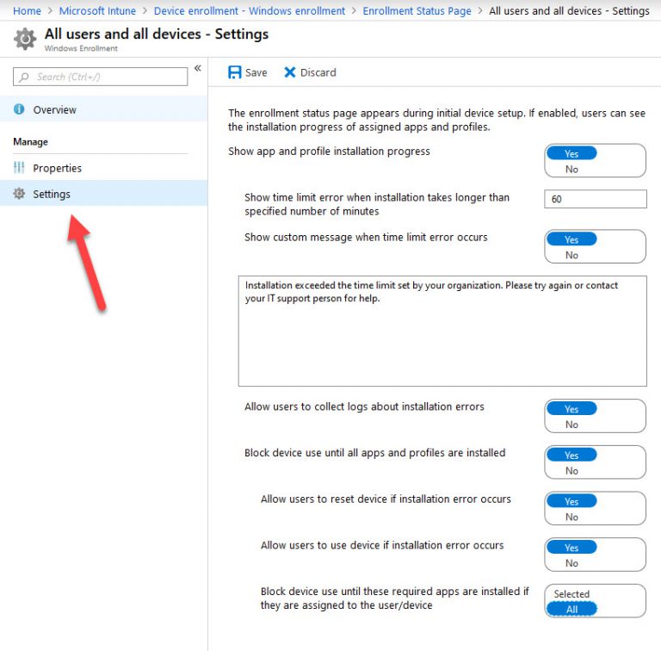Viewport: 661px width, 651px height.
Task: Click the Save button label
Action: (256, 72)
